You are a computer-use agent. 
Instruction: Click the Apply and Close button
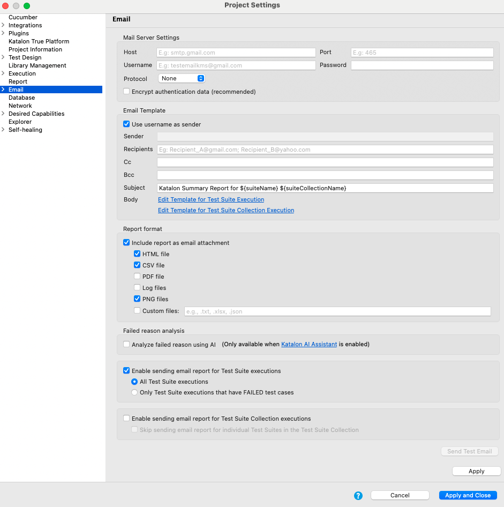click(467, 495)
